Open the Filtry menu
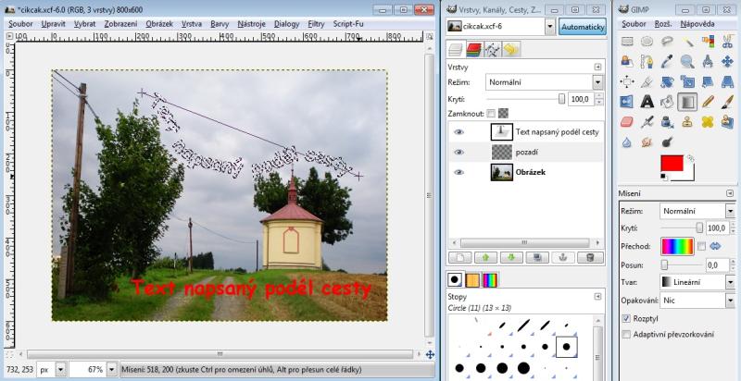 316,24
